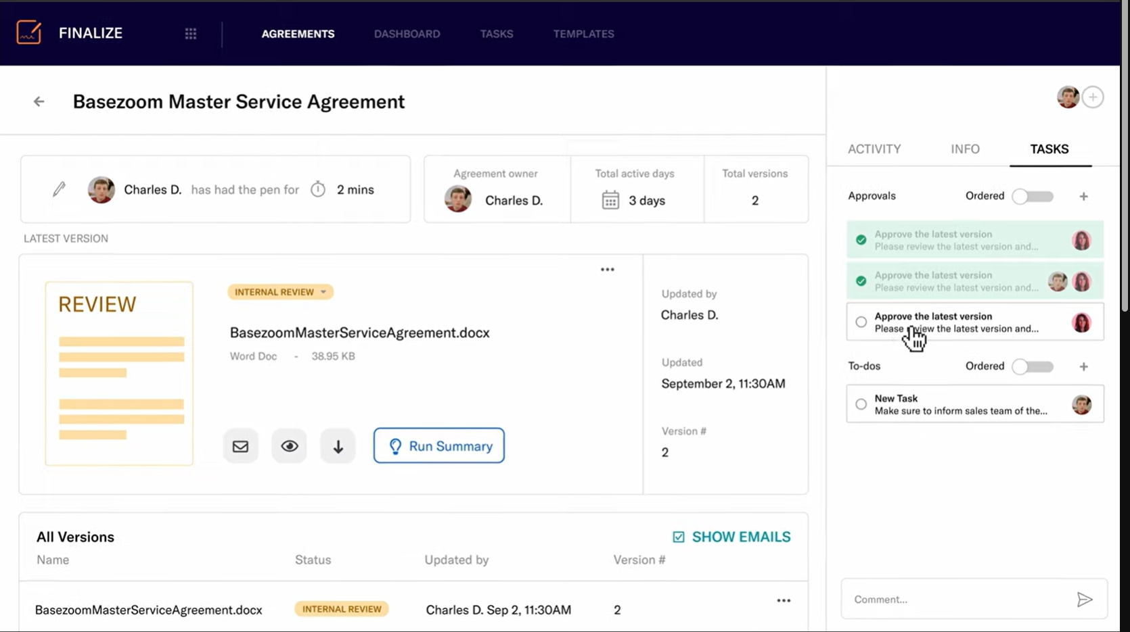Uncheck first completed approval checkmark
Screen dimensions: 1130x632
click(x=861, y=240)
